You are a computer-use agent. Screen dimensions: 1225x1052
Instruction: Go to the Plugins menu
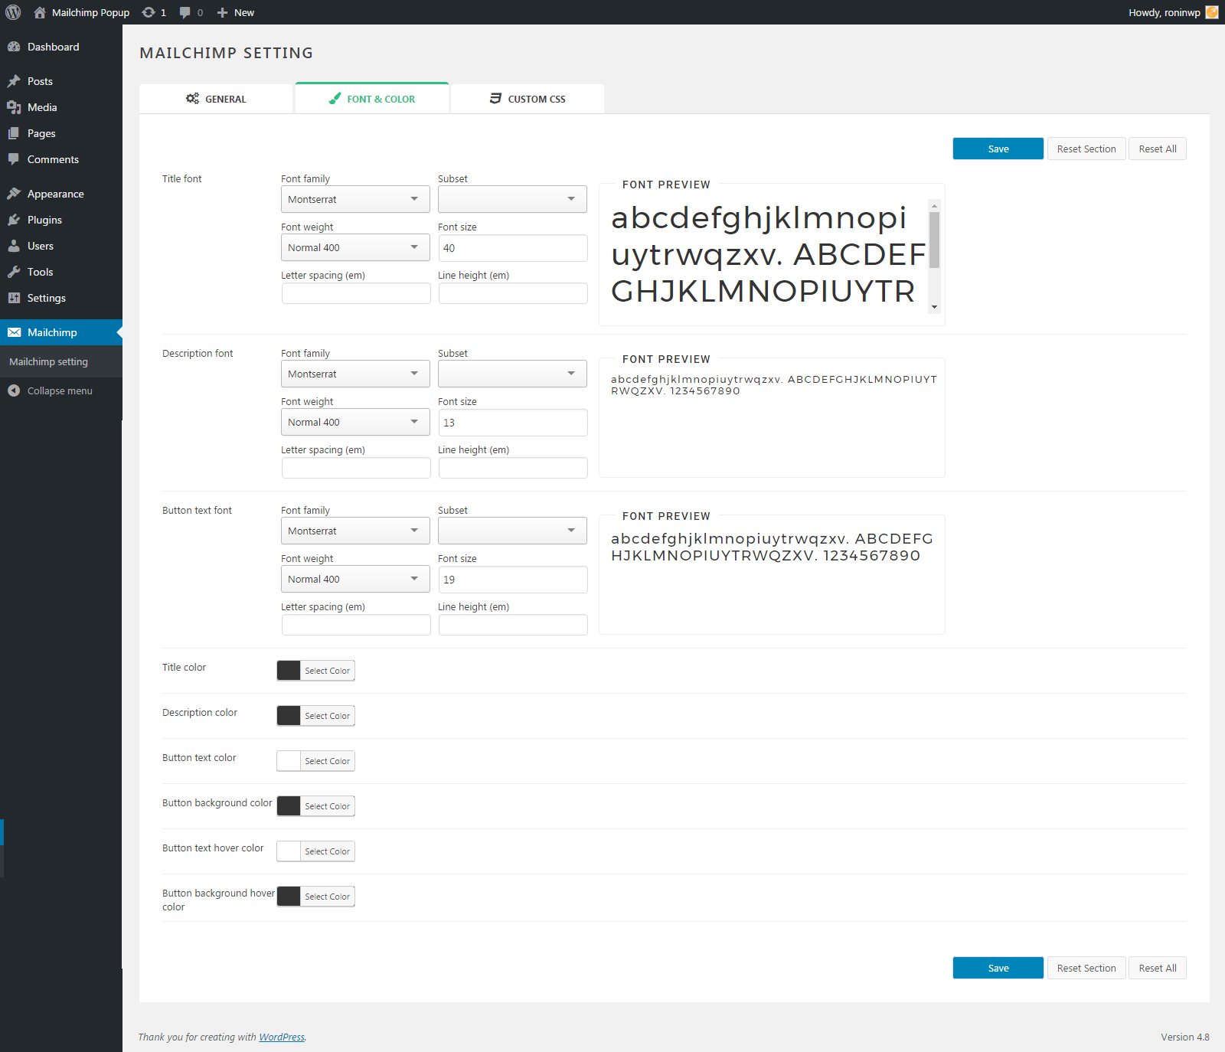[61, 220]
